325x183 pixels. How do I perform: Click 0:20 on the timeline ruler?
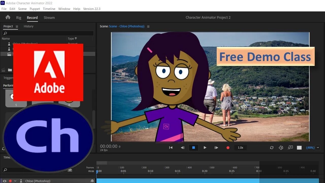tap(205, 171)
